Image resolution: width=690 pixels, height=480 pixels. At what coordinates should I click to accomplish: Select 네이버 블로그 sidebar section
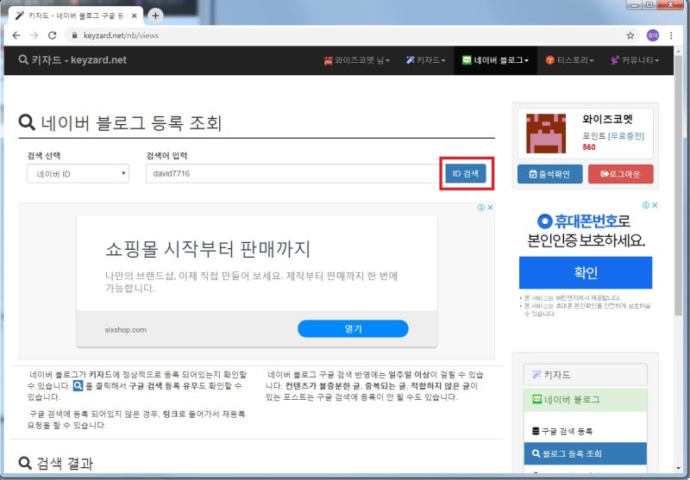pos(586,400)
